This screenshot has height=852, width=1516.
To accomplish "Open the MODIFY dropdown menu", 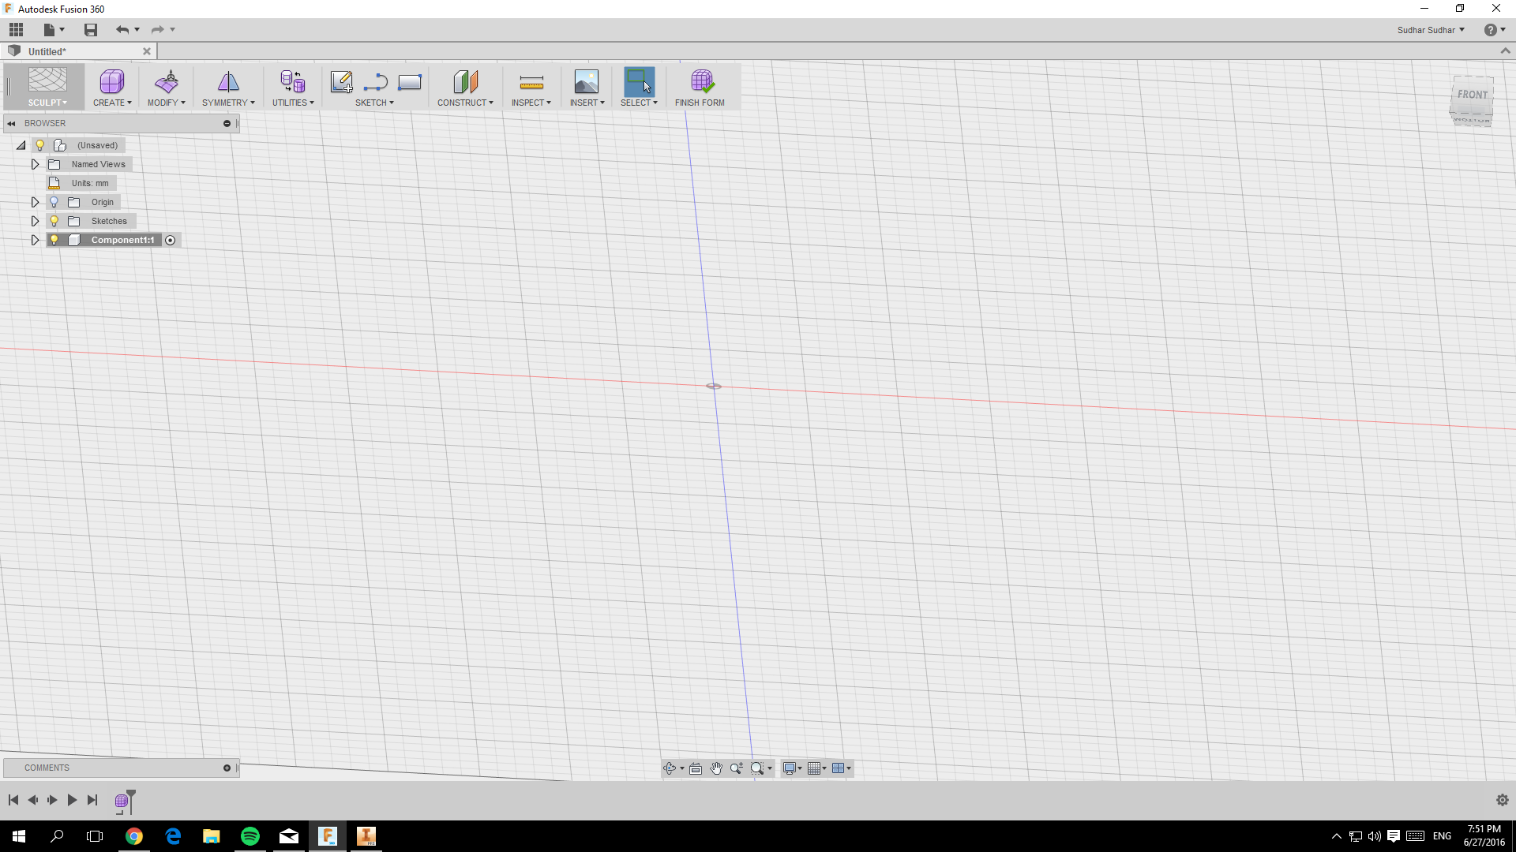I will pos(167,103).
